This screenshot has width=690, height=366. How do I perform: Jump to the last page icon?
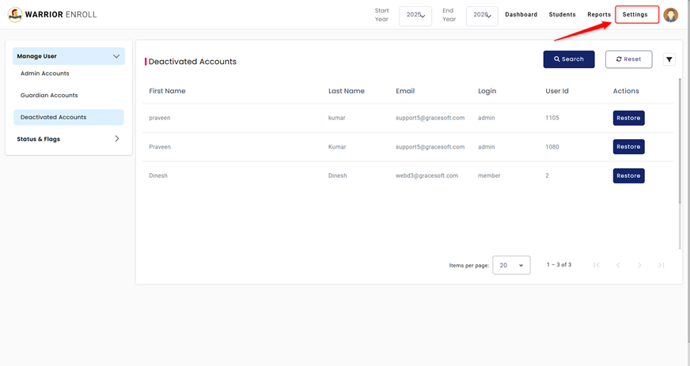click(662, 266)
